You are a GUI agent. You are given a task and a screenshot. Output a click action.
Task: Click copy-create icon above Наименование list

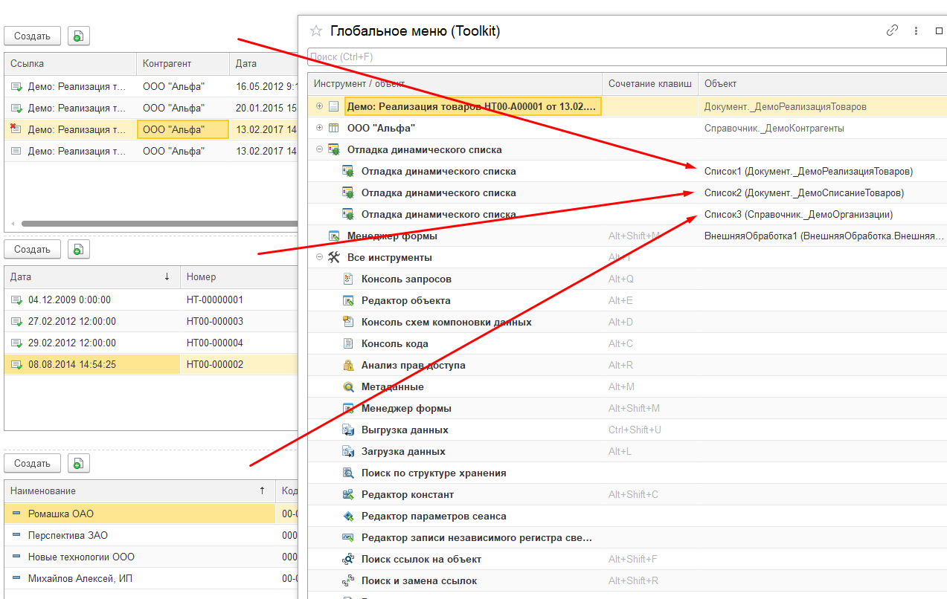click(79, 463)
